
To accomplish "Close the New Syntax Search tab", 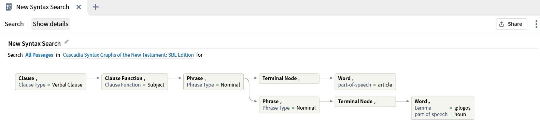I will (79, 7).
